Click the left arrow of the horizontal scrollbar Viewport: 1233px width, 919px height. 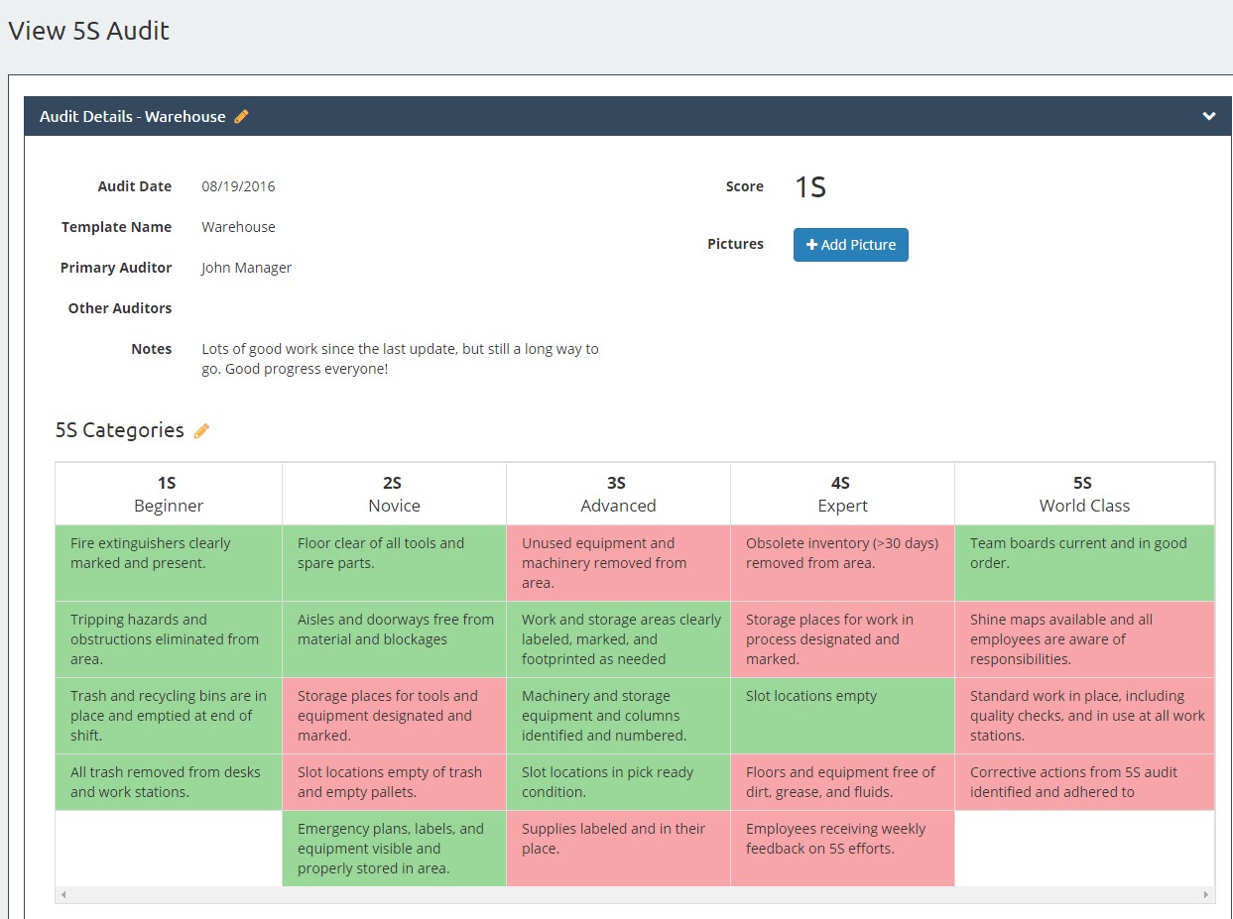click(63, 894)
